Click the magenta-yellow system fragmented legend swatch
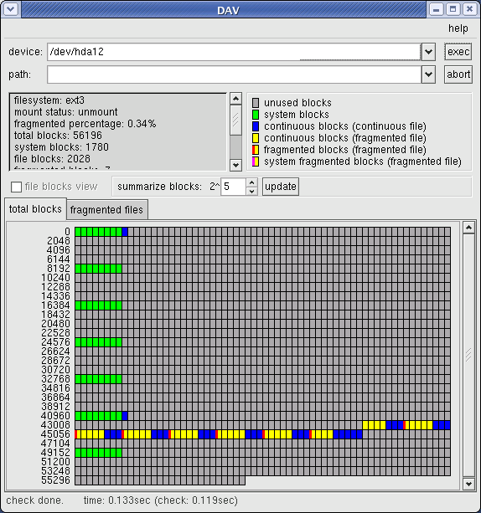Screen dimensions: 481x513 point(256,162)
